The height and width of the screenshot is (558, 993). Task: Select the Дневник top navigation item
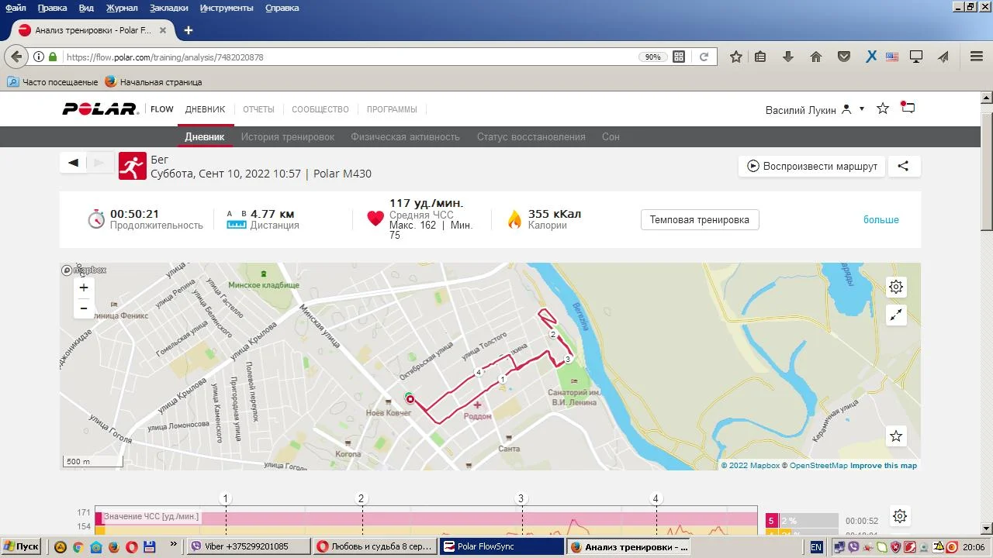click(x=205, y=109)
